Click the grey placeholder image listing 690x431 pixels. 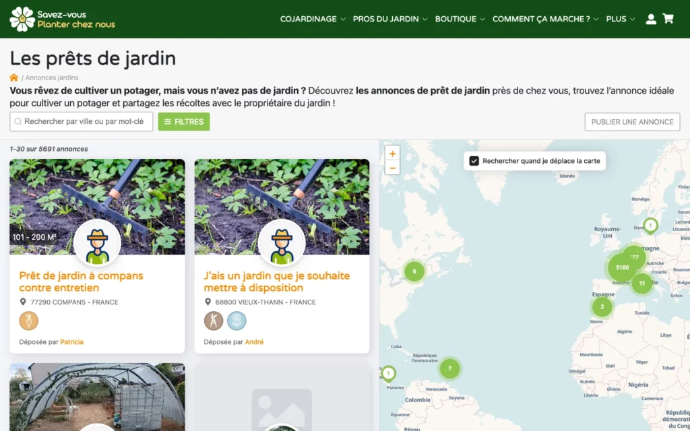point(282,397)
